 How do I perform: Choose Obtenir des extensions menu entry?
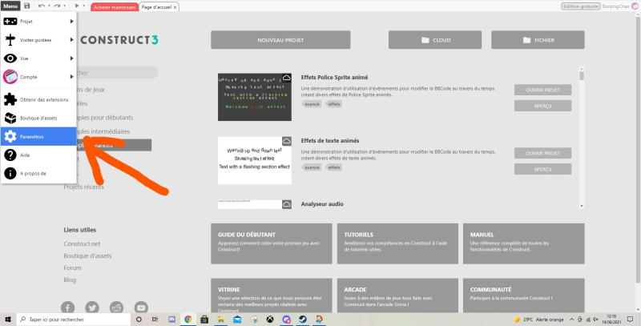[38, 99]
